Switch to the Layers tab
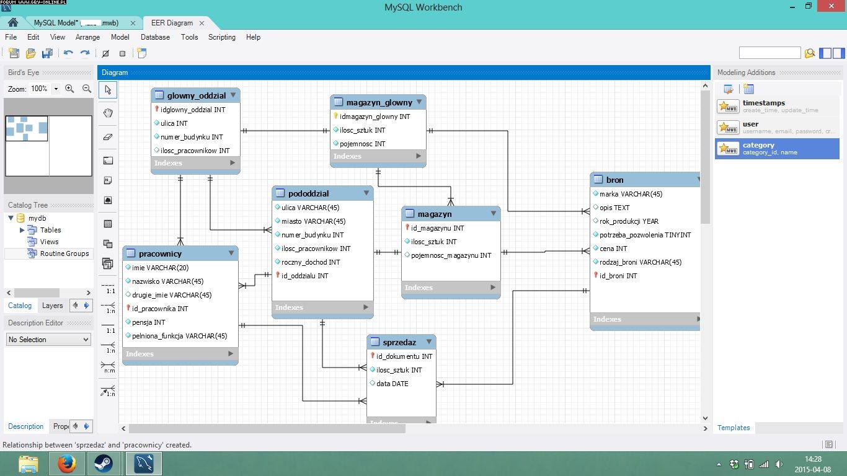This screenshot has height=476, width=847. 52,306
